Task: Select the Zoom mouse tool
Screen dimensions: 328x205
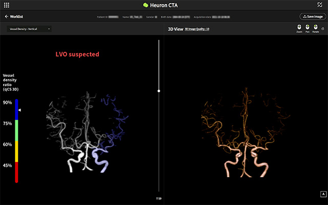Action: [x=299, y=28]
